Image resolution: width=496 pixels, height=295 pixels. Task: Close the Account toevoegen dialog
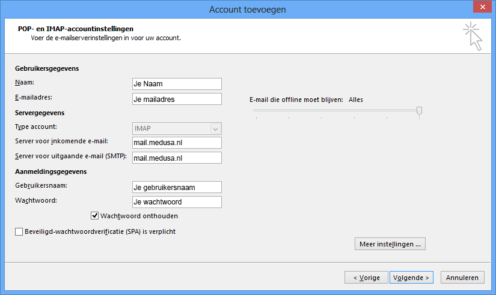[482, 7]
